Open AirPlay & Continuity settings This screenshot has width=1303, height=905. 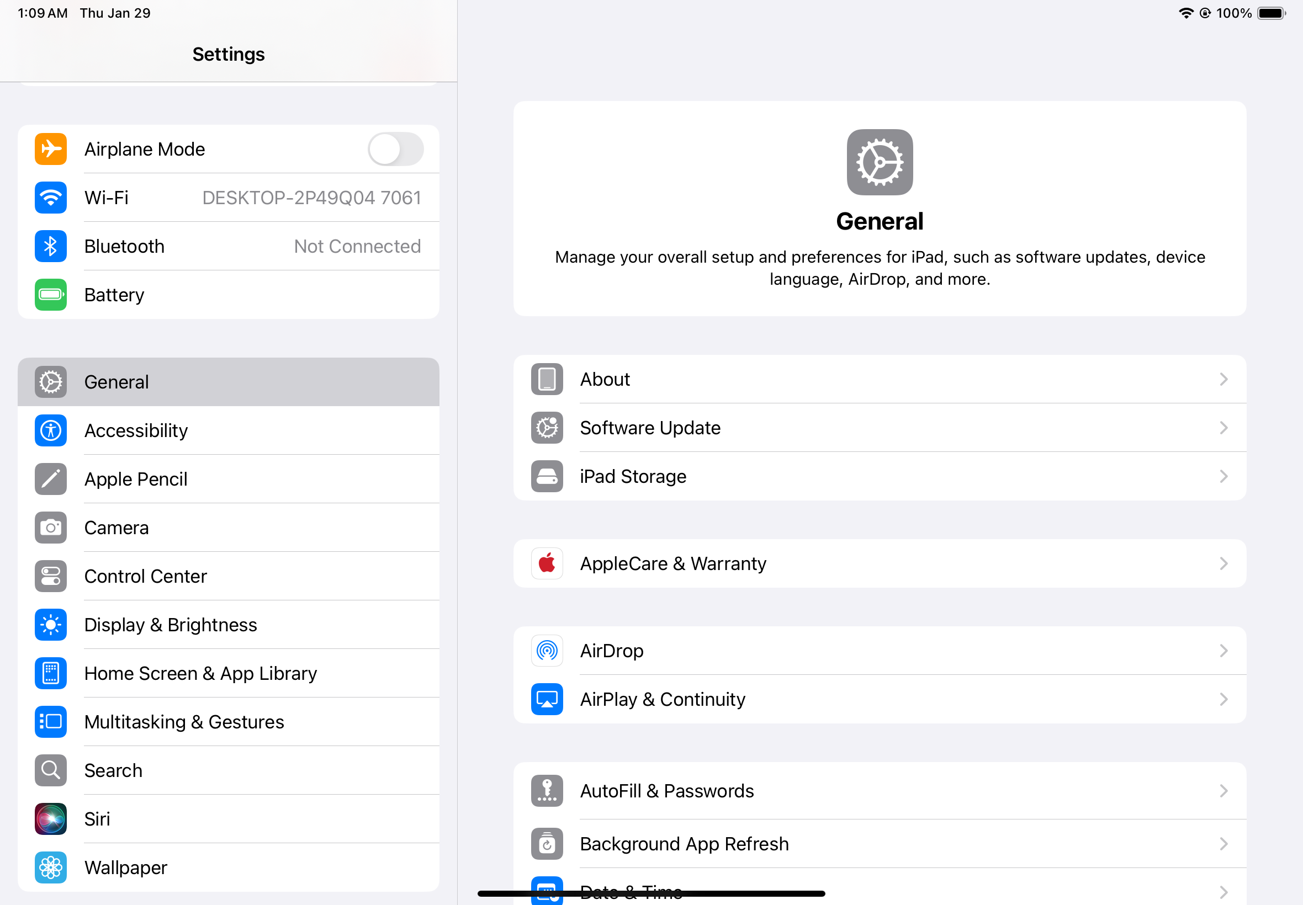coord(880,699)
